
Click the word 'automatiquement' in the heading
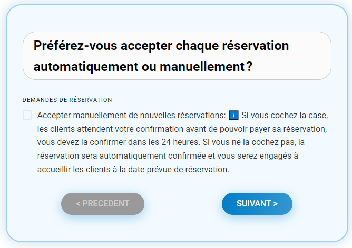(86, 67)
